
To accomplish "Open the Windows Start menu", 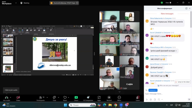I will tap(65, 105).
